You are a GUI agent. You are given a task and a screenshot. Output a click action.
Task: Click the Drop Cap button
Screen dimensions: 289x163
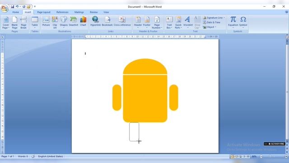pyautogui.click(x=197, y=22)
